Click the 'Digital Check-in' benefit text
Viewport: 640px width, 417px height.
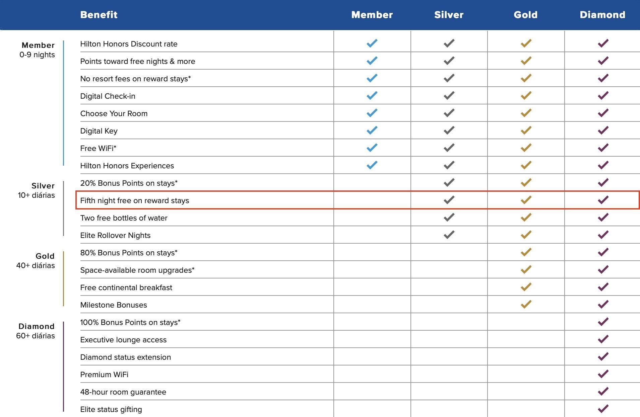108,96
